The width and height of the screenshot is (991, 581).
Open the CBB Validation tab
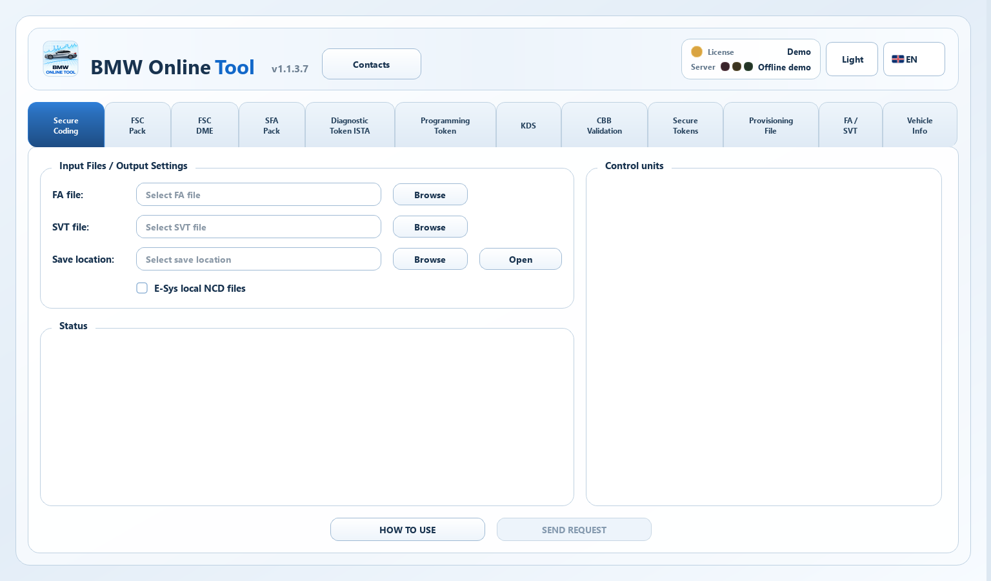tap(605, 125)
